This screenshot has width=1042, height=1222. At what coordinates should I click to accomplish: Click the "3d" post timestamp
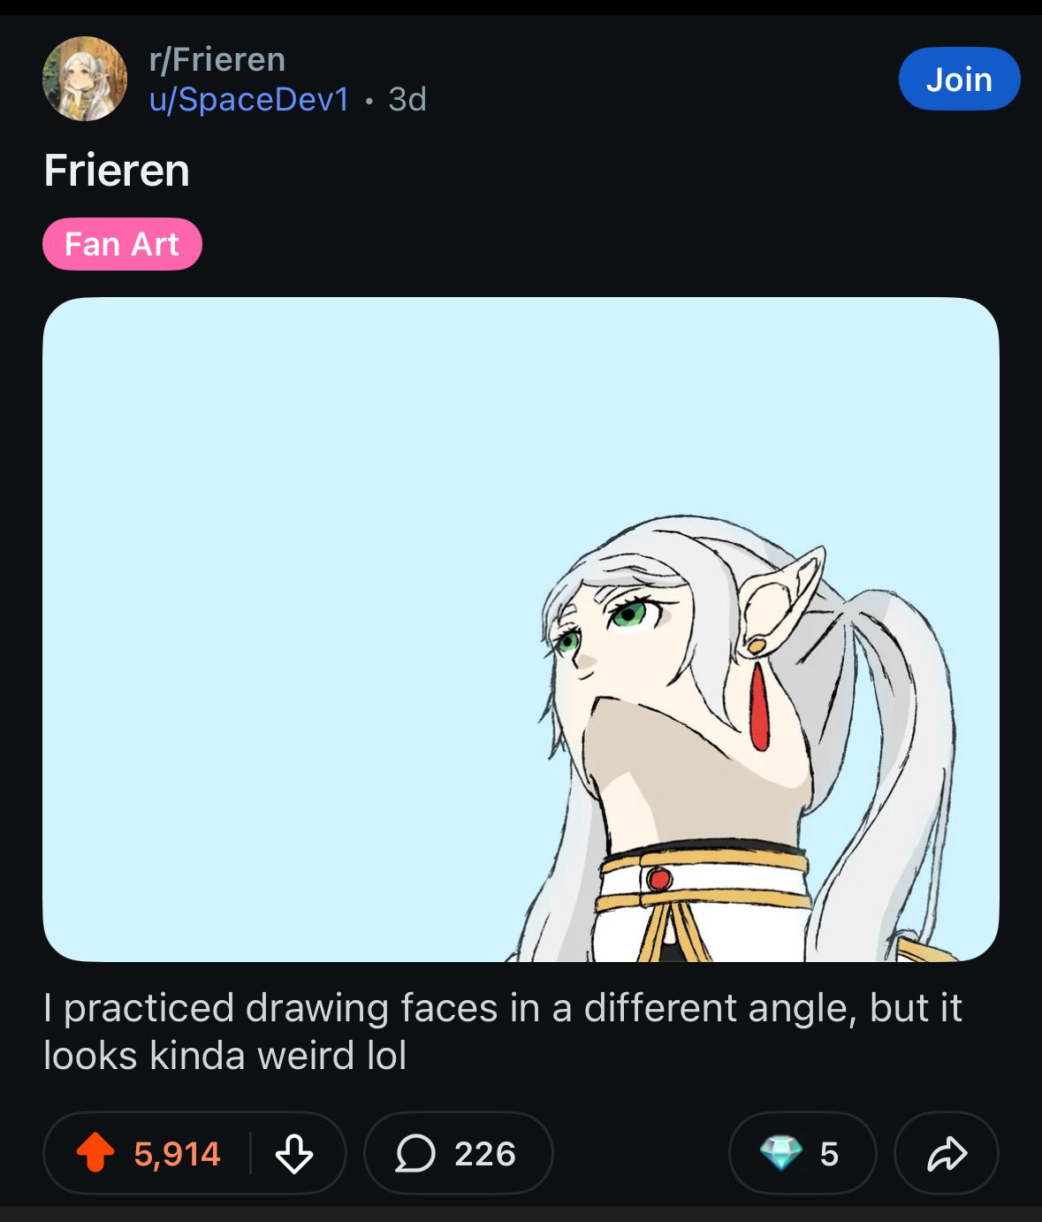pos(407,100)
